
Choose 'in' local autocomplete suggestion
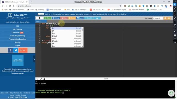[x=67, y=28]
